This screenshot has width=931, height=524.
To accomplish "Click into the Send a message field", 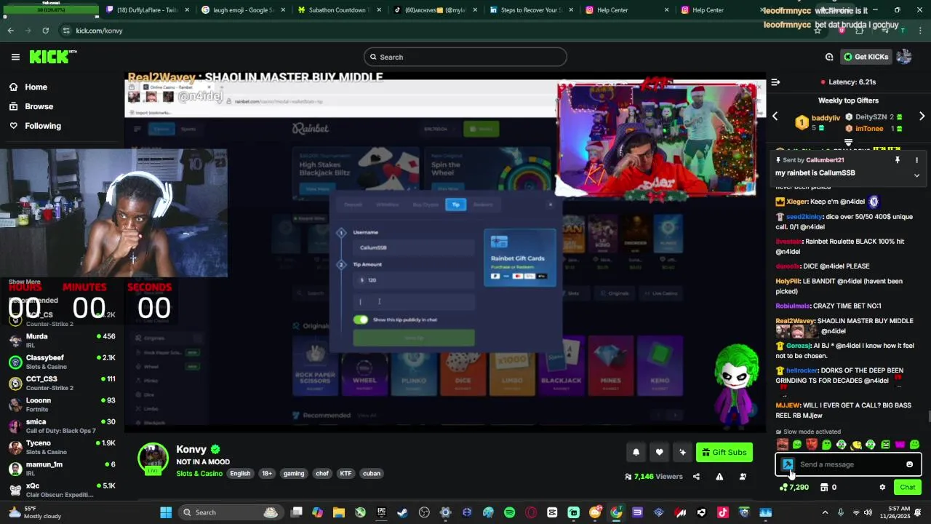I will [x=848, y=464].
